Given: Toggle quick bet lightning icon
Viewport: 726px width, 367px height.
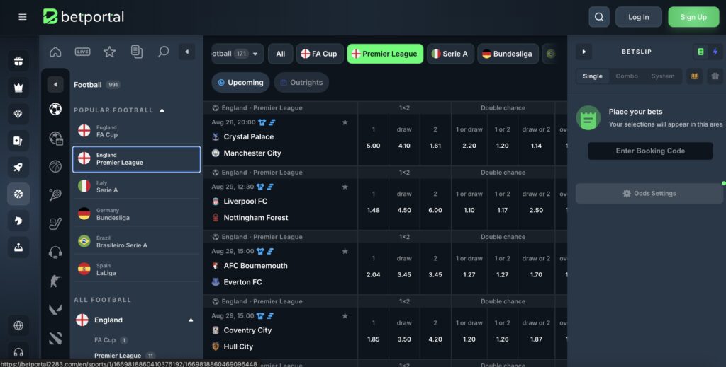Looking at the screenshot, I should click(x=715, y=52).
